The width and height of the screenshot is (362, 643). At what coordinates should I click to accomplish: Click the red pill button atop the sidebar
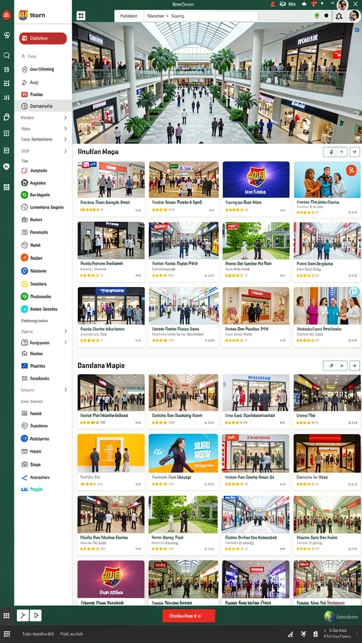pyautogui.click(x=43, y=38)
